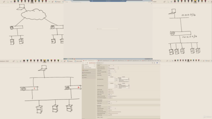212x119 pixels.
Task: Select the orange pen in the numbered-boxes notebook
Action: pyautogui.click(x=51, y=61)
